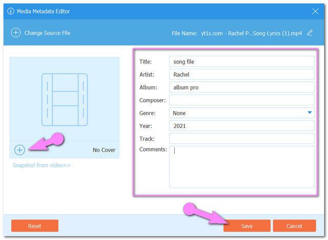
Task: Focus the Title field containing song file
Action: [241, 61]
